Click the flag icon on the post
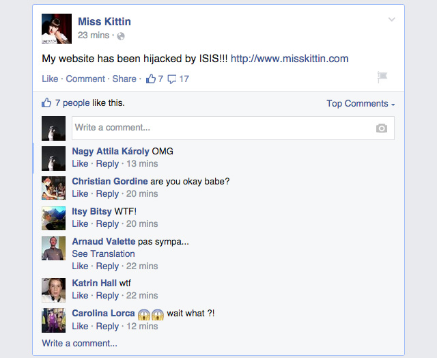The width and height of the screenshot is (437, 358). click(x=382, y=79)
